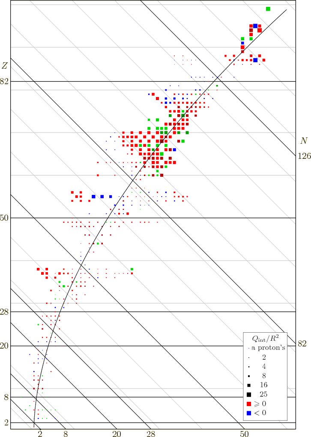The height and width of the screenshot is (437, 311).
Task: Click the 16-size black square in legend
Action: coord(249,384)
